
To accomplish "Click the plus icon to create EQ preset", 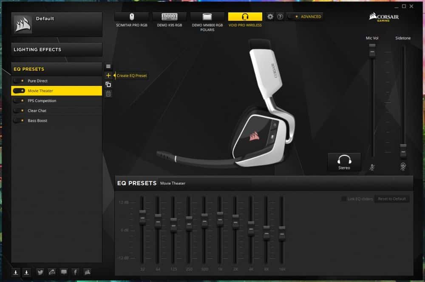I will click(108, 75).
